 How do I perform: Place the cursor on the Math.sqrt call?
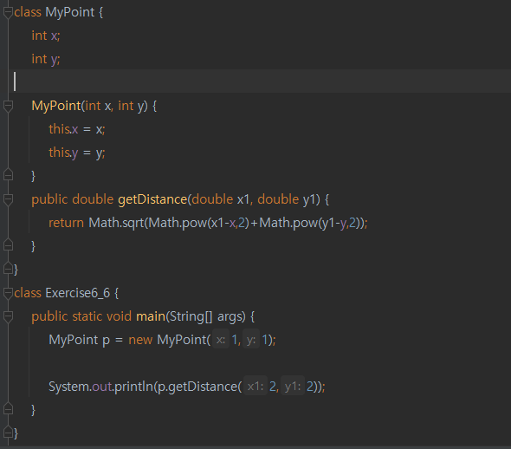coord(116,223)
